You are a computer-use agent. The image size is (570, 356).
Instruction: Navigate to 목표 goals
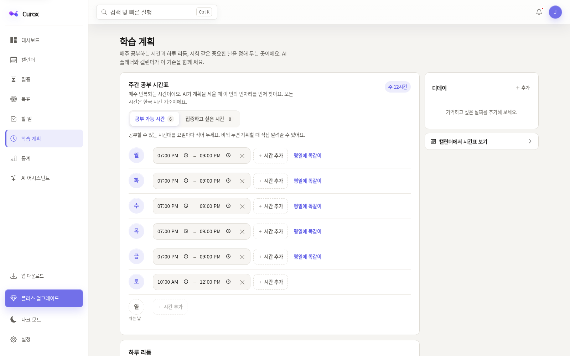(44, 99)
